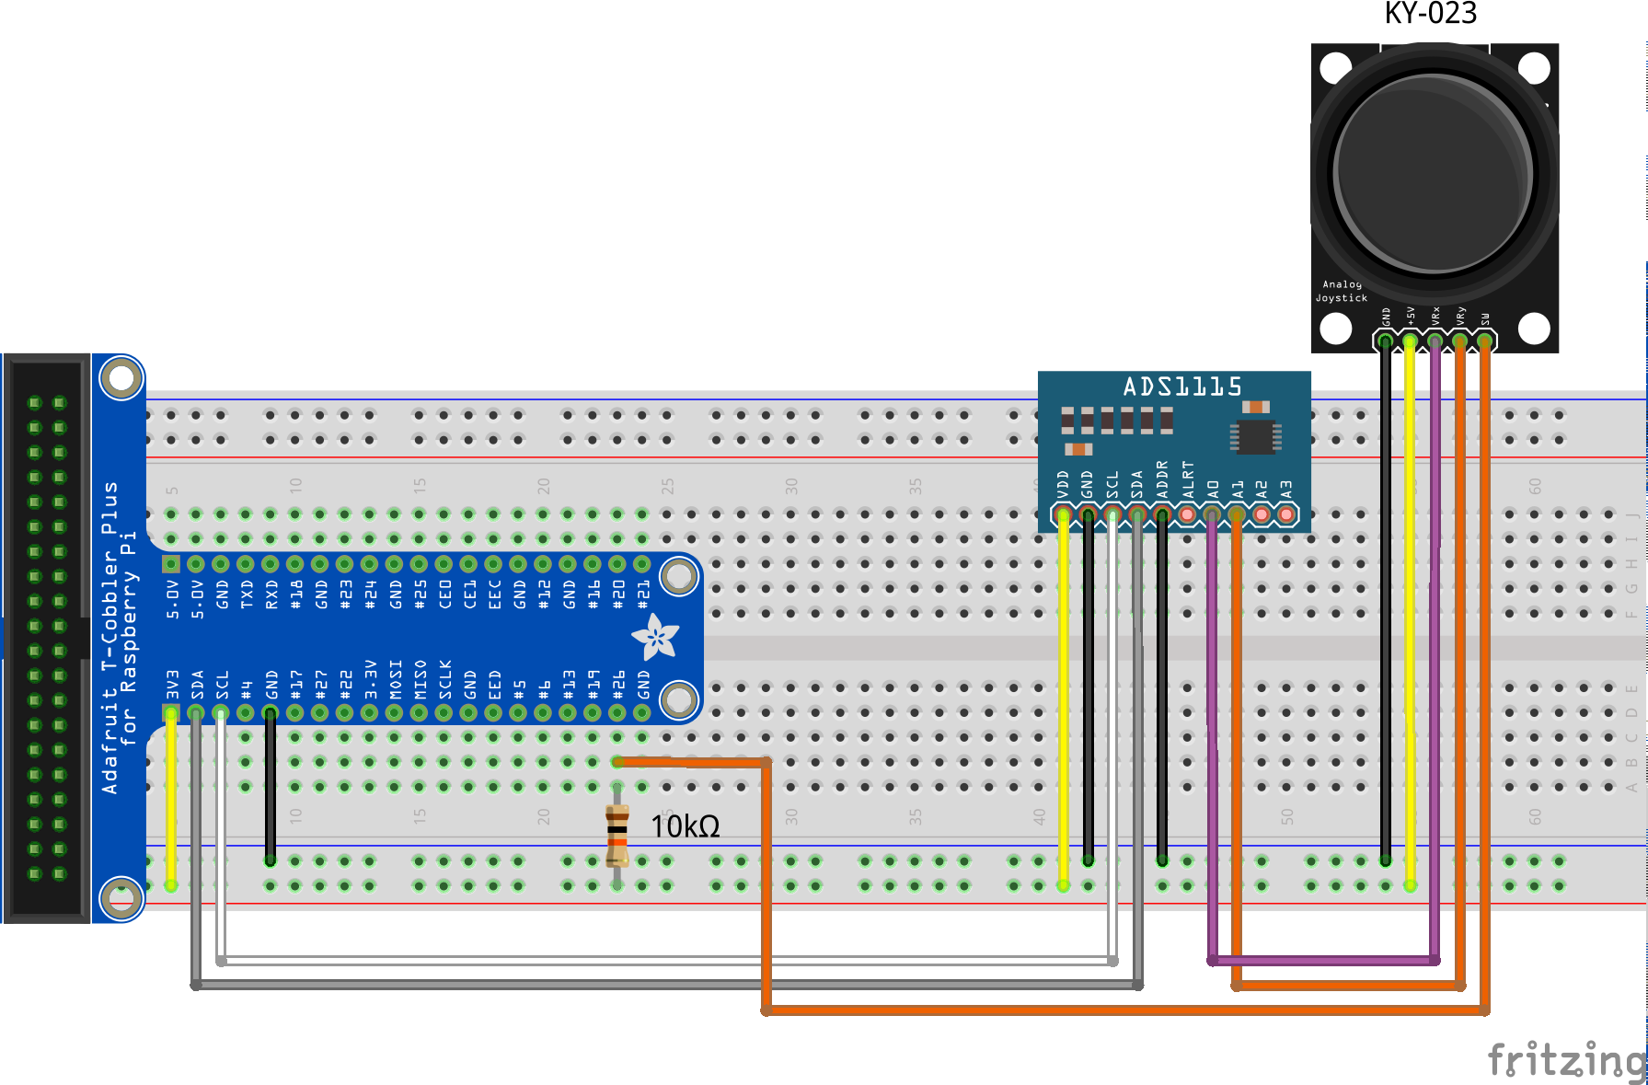Click the ADS1115 chip IC on the blue board
The width and height of the screenshot is (1648, 1085).
click(1256, 437)
